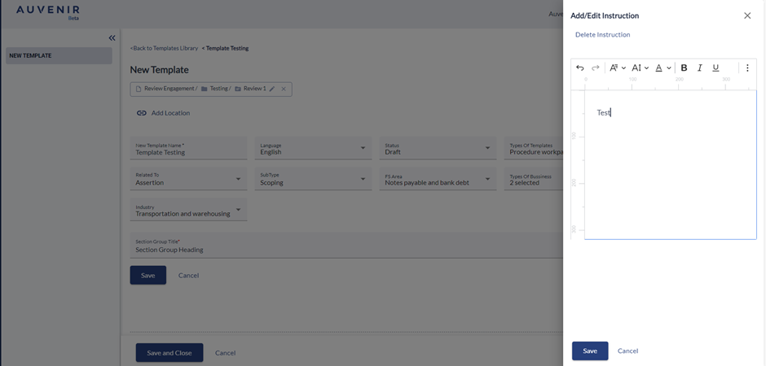Click inside the instruction text editor area
766x366 pixels.
click(670, 171)
